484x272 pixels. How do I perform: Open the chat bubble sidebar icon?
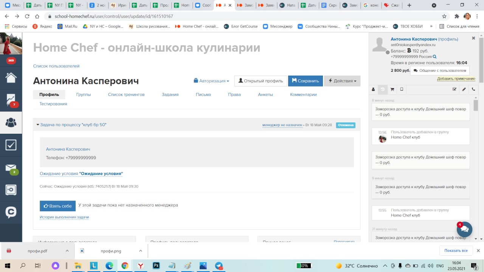point(11,212)
